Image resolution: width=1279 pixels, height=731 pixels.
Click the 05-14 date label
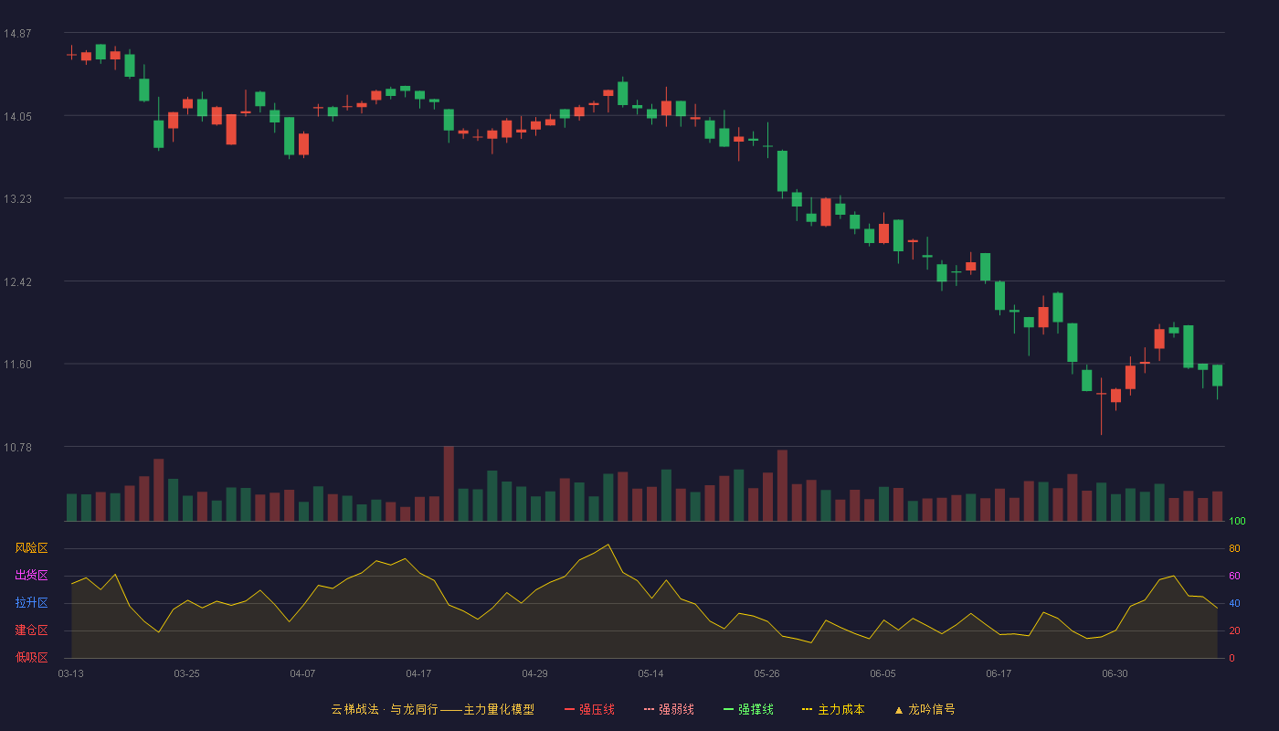coord(650,673)
